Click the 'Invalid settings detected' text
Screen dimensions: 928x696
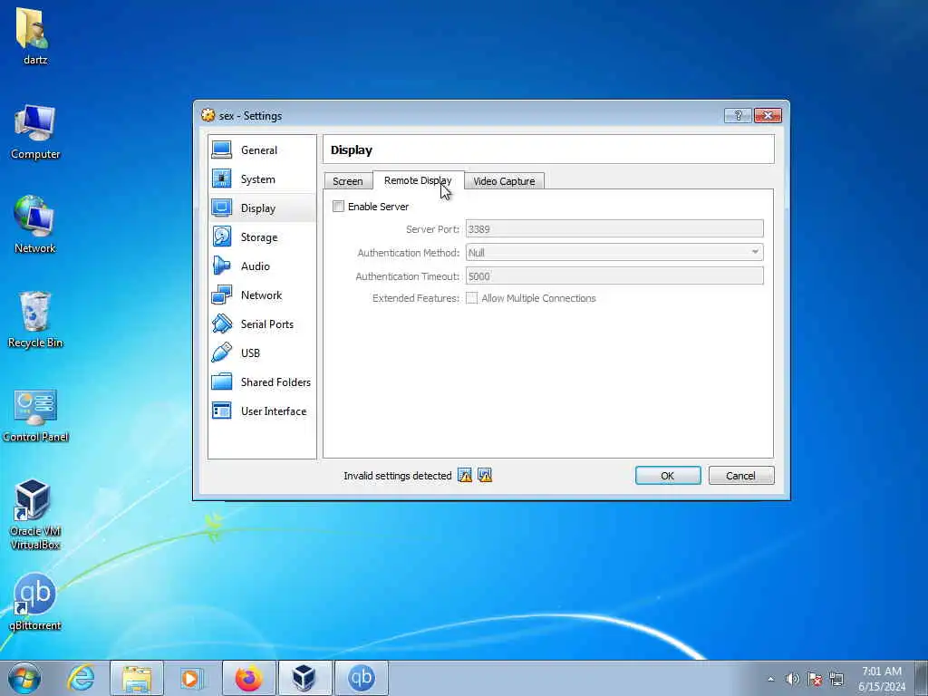pyautogui.click(x=397, y=475)
